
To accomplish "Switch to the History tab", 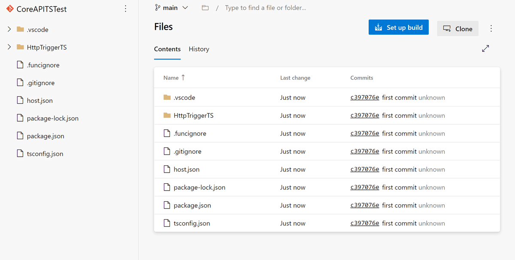I will (199, 49).
